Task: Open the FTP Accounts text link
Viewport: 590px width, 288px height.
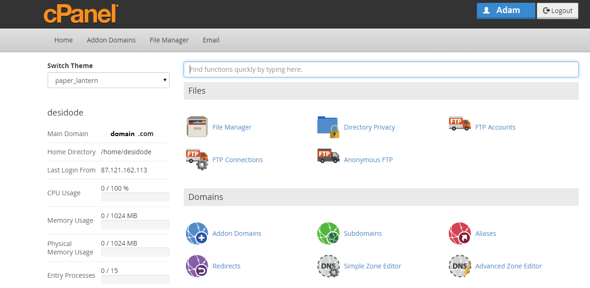Action: (495, 127)
